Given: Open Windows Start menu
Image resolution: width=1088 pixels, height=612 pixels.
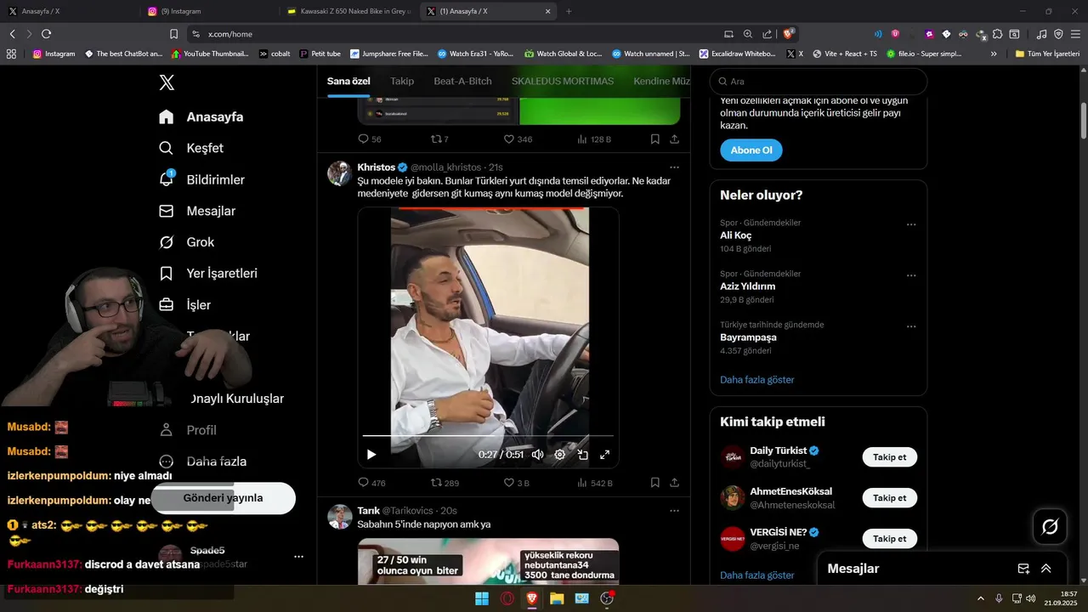Looking at the screenshot, I should click(x=481, y=598).
